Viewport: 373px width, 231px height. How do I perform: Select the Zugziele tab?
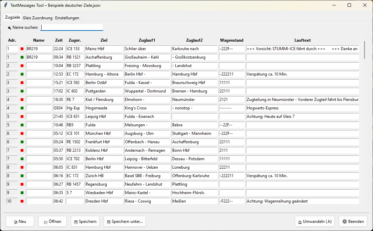pyautogui.click(x=13, y=17)
